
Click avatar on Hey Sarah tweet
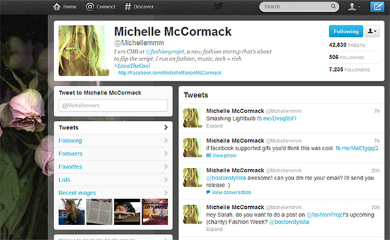pyautogui.click(x=193, y=214)
